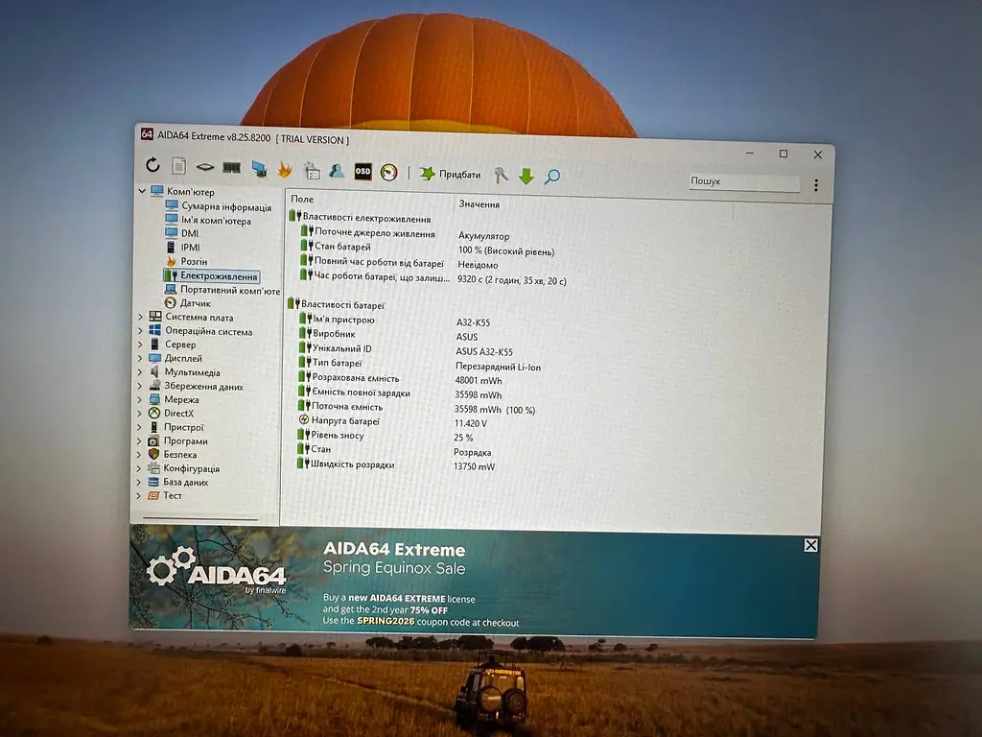This screenshot has width=982, height=737.
Task: Click the horizontal scrollbar under the tree
Action: pyautogui.click(x=200, y=519)
